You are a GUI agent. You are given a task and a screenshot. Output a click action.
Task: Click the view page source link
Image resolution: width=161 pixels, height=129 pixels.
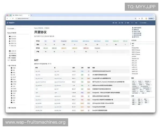[x=137, y=28]
